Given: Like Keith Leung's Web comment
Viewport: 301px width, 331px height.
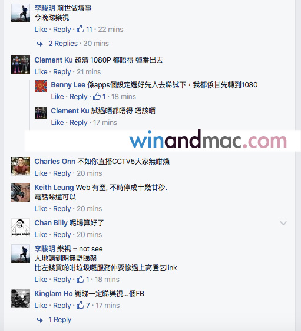Looking at the screenshot, I should tap(41, 208).
